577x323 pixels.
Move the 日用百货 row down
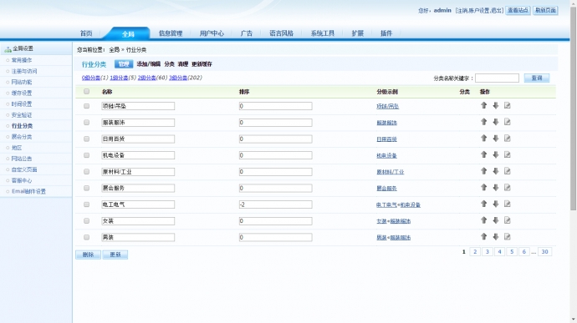click(x=496, y=139)
